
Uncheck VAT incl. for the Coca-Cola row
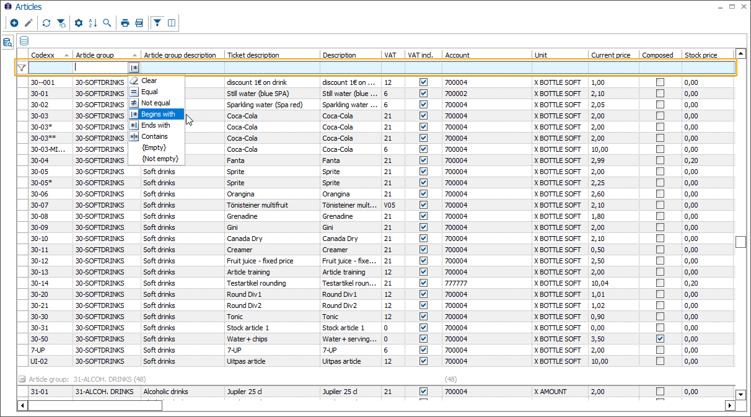[x=423, y=116]
